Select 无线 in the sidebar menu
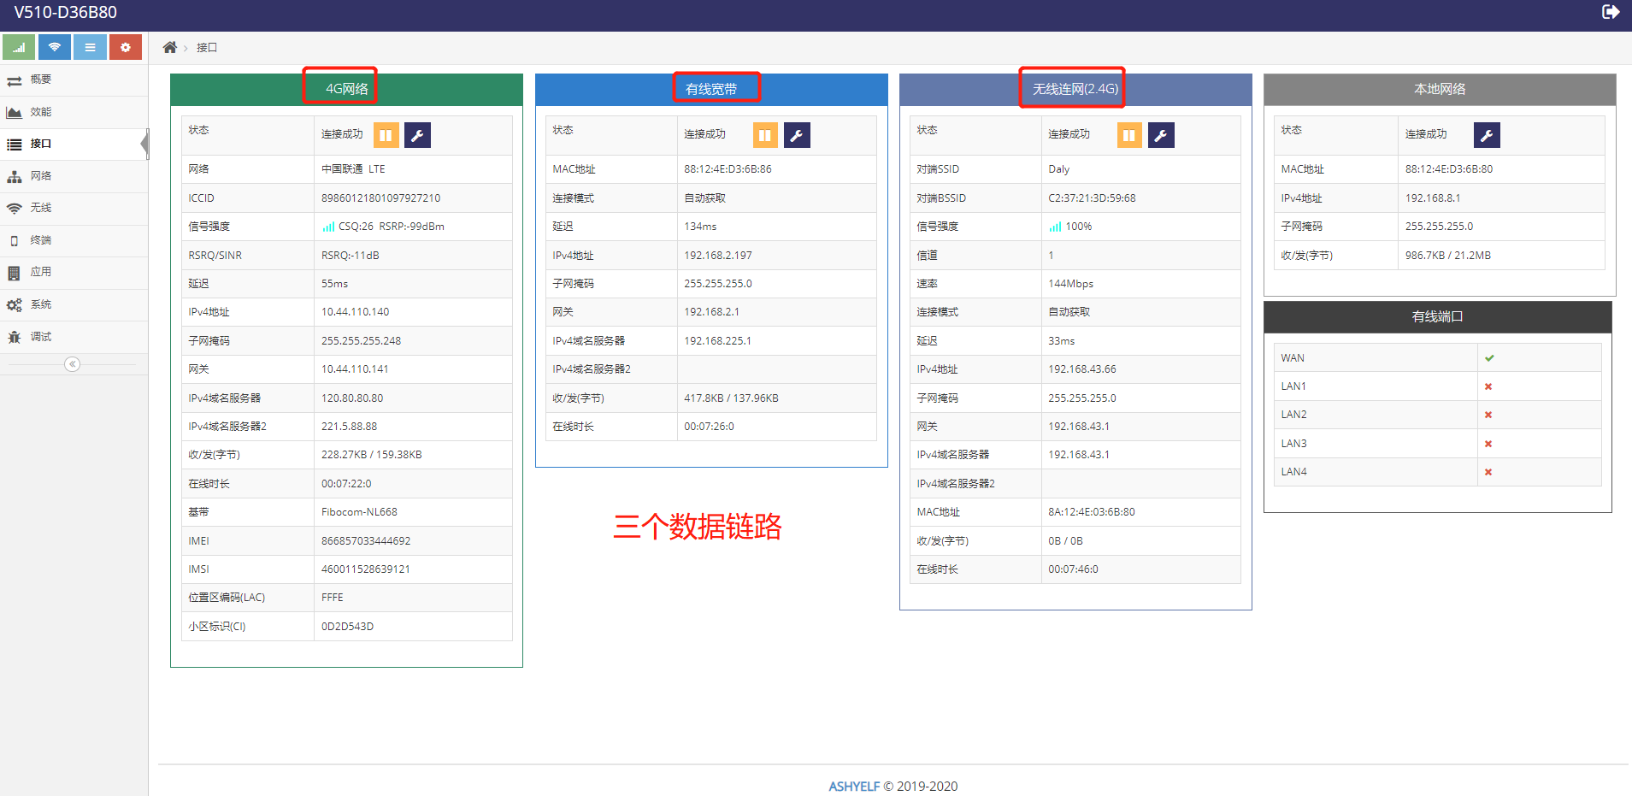 pos(40,208)
